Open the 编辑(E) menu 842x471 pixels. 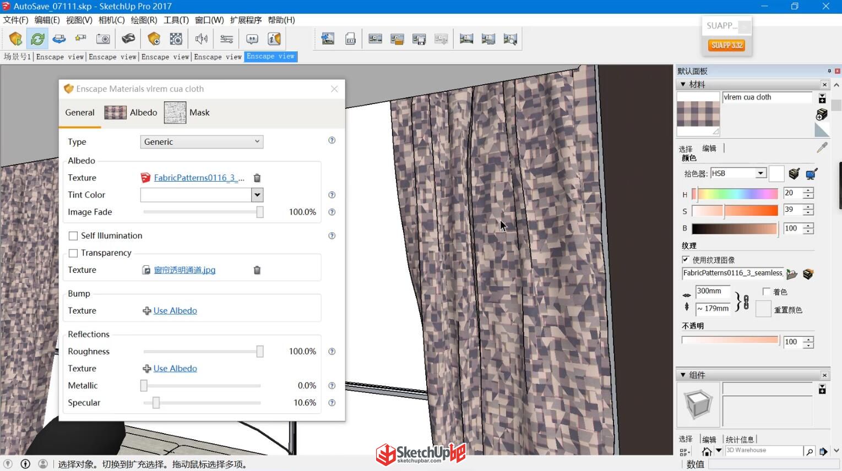click(x=47, y=20)
